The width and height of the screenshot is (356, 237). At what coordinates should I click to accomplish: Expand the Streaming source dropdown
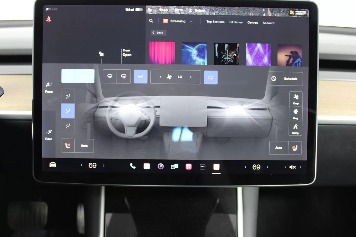191,21
